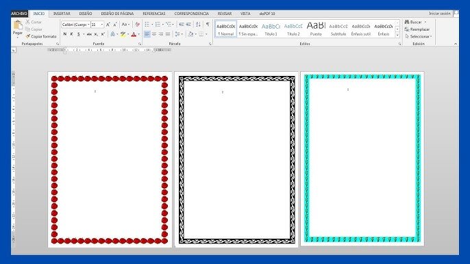This screenshot has width=470, height=264.
Task: Click the numbered list icon
Action: 158,24
